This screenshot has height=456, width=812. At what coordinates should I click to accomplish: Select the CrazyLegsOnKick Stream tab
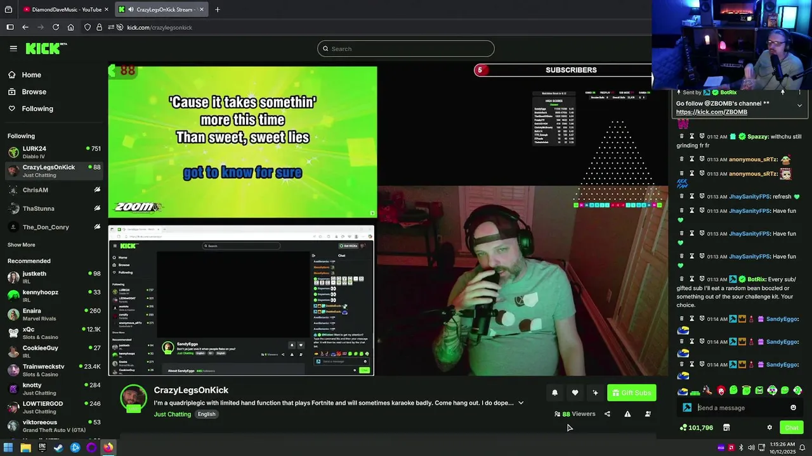click(162, 9)
